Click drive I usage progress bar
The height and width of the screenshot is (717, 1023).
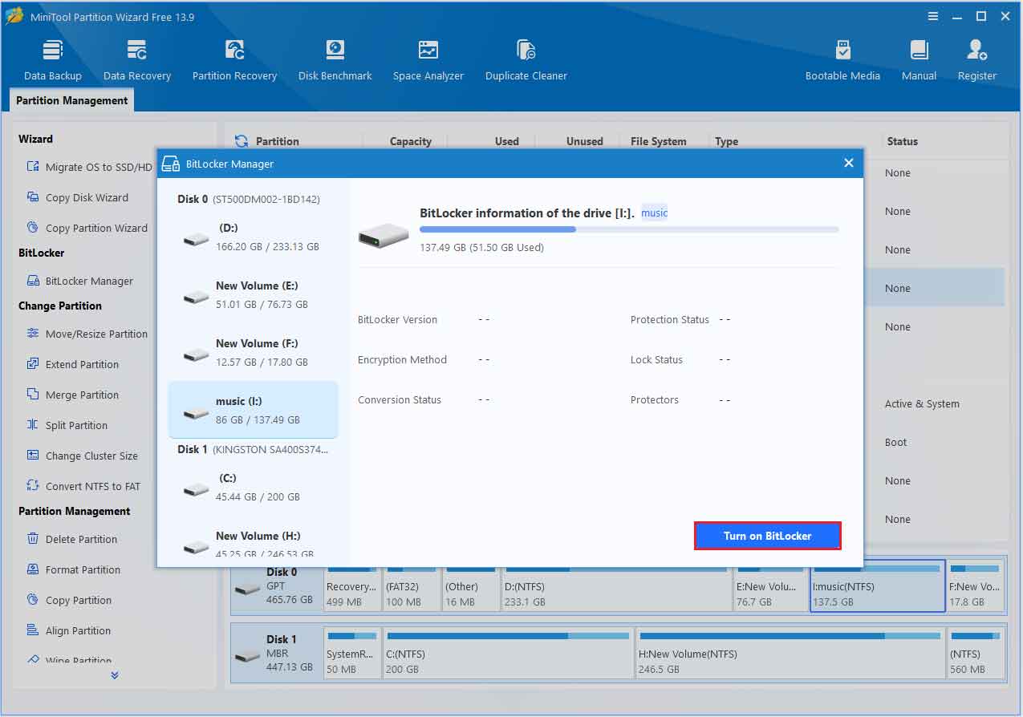[x=629, y=229]
